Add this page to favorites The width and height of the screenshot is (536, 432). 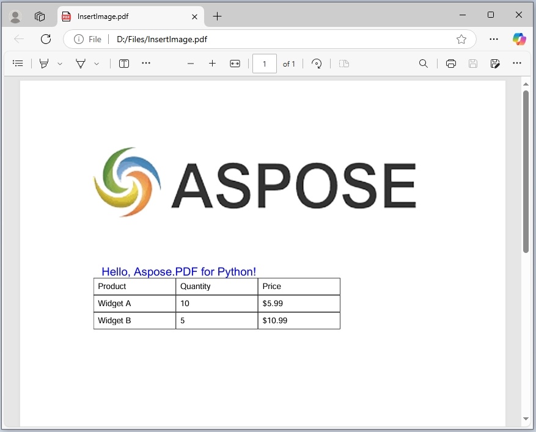coord(461,38)
